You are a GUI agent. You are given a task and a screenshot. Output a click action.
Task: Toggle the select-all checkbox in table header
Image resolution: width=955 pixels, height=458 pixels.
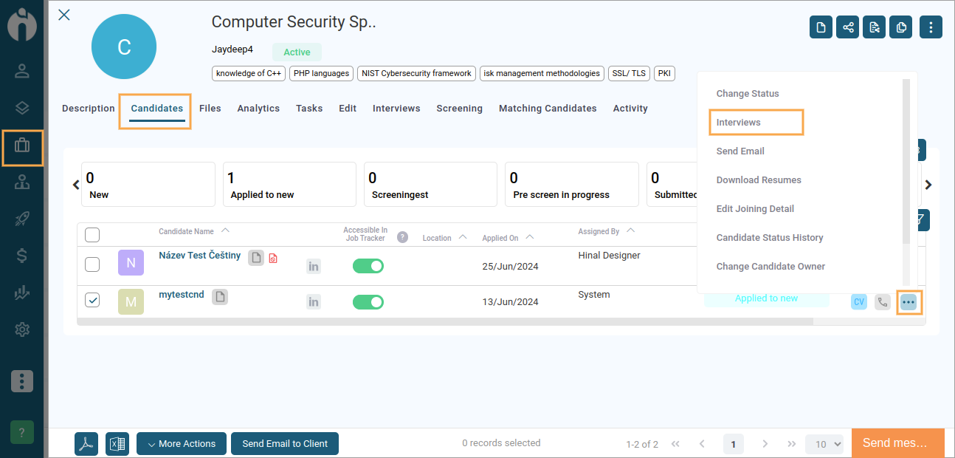(x=92, y=235)
